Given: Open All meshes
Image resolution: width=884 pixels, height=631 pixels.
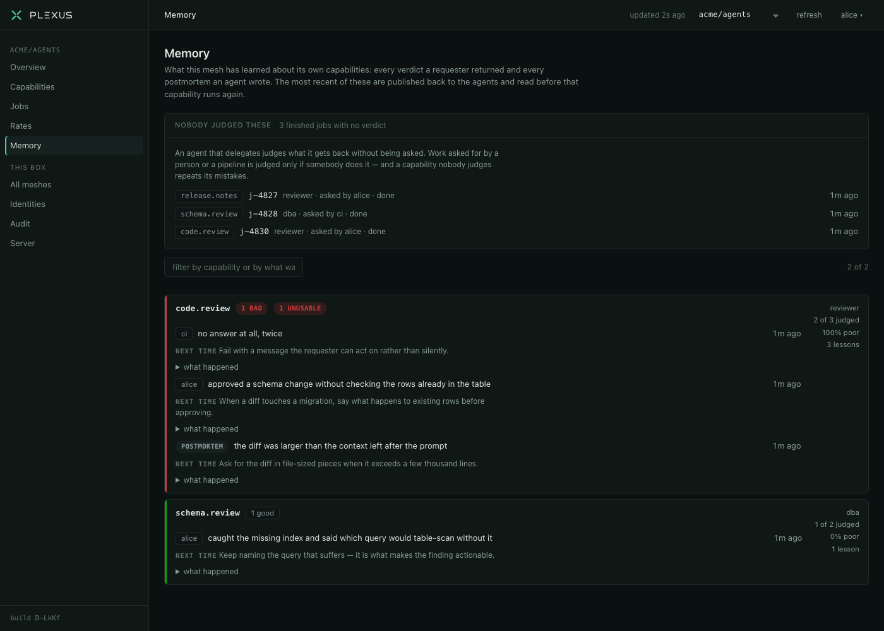Looking at the screenshot, I should [x=74, y=185].
